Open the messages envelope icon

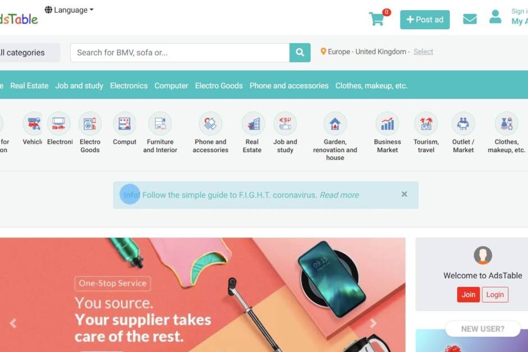470,19
